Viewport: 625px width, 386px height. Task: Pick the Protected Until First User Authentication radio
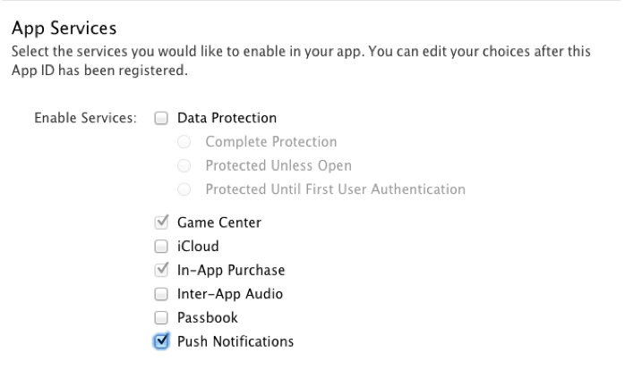click(x=184, y=189)
